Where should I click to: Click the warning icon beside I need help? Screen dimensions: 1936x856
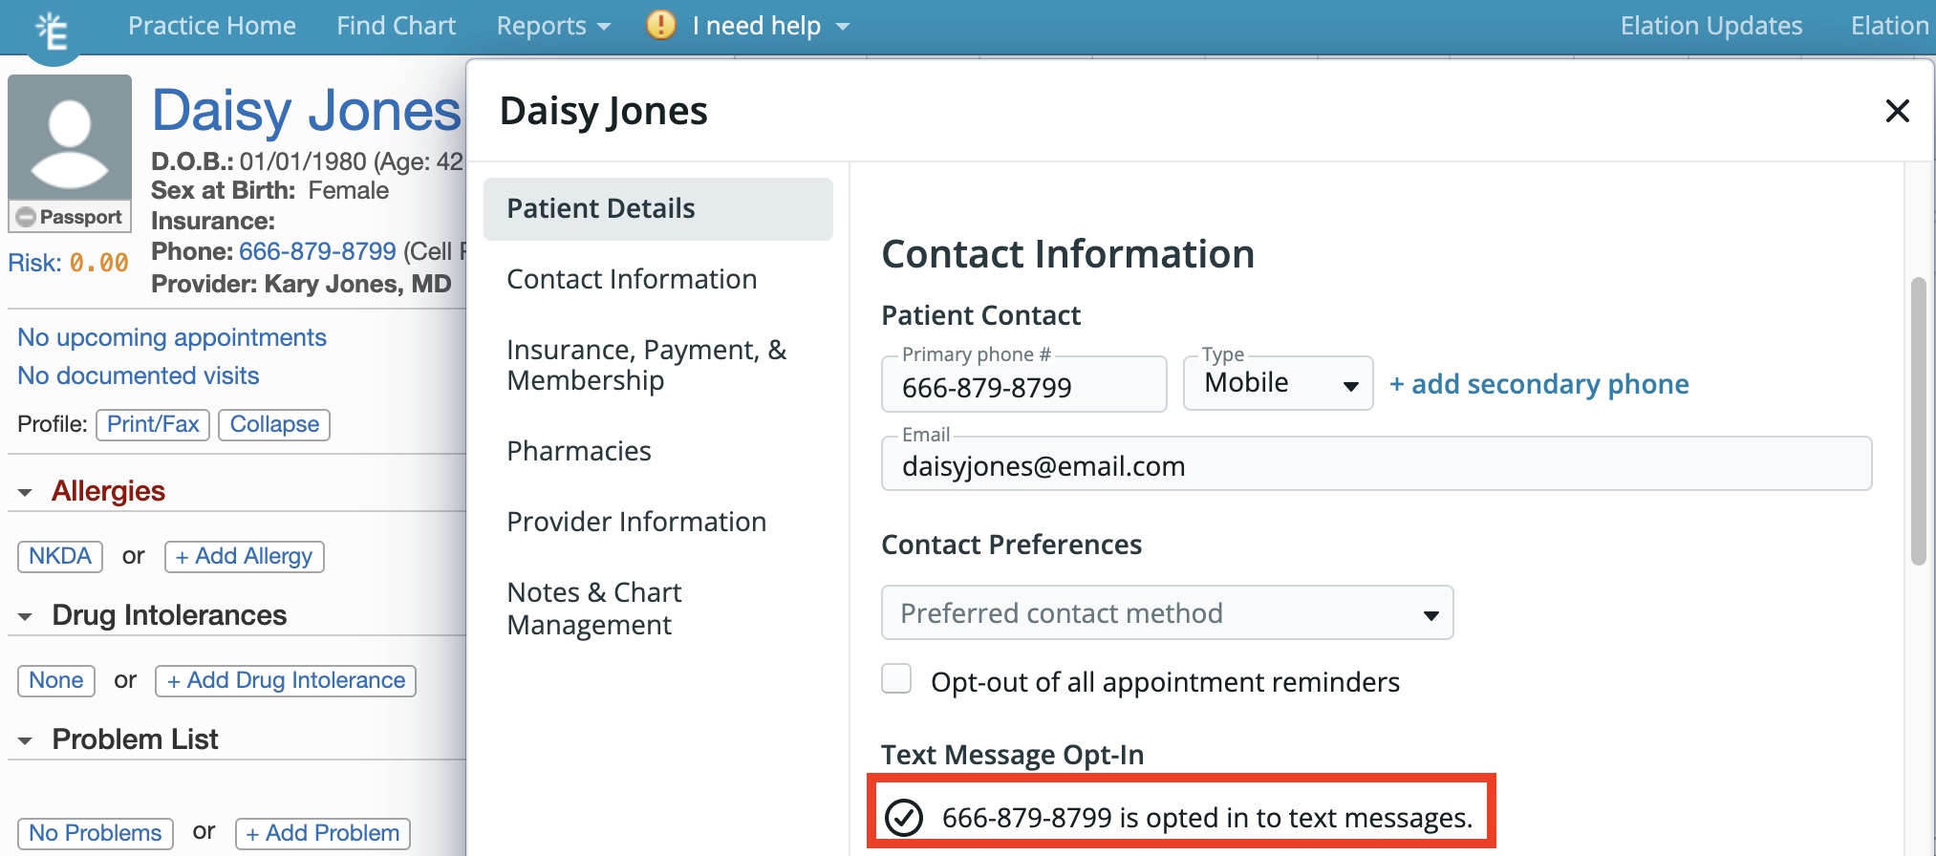click(x=659, y=26)
